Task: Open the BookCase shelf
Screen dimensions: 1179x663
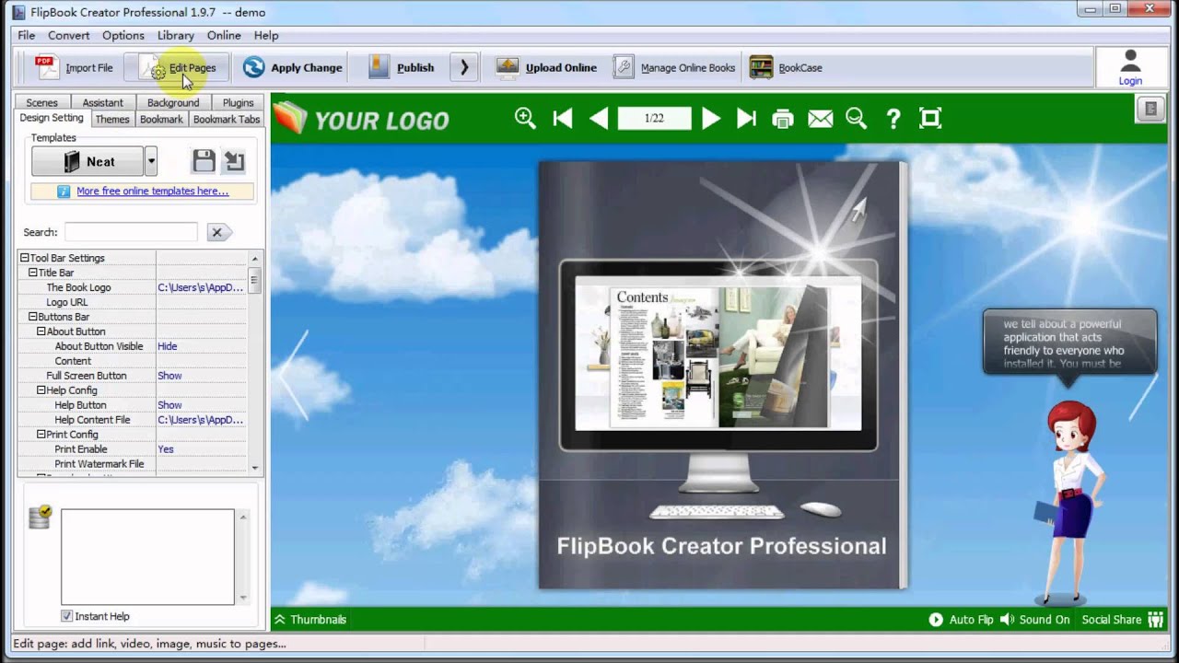Action: coord(786,67)
